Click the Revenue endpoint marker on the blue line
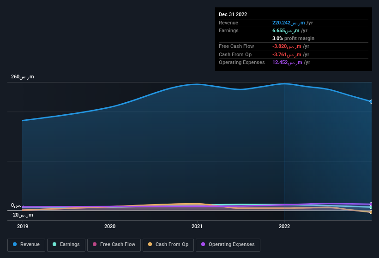This screenshot has height=258, width=379. 371,102
